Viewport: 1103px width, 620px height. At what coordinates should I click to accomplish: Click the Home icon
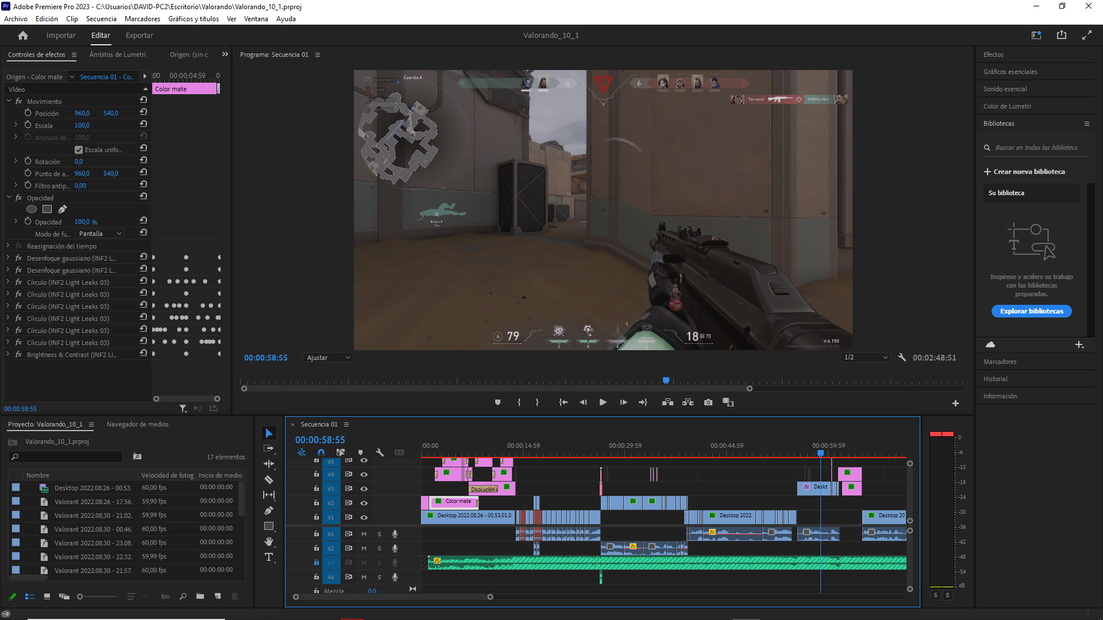pyautogui.click(x=23, y=36)
